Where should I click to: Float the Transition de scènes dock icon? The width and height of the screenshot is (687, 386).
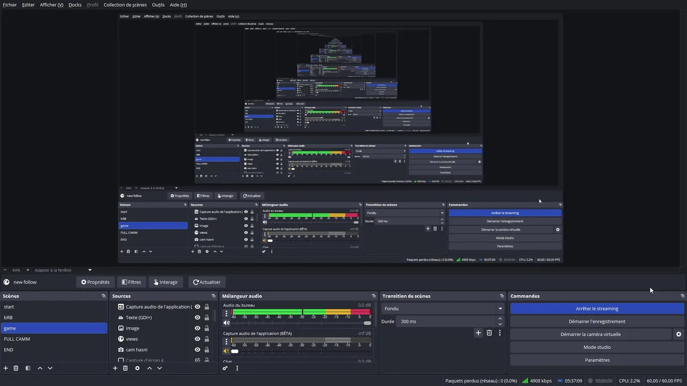pos(502,296)
